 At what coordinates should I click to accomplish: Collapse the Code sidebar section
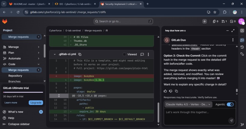click(x=21, y=64)
